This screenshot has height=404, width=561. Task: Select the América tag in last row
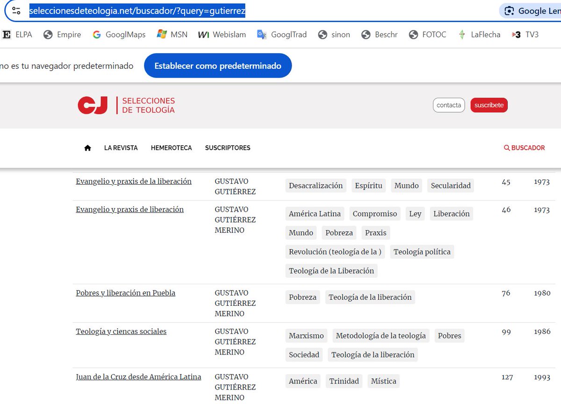[303, 381]
